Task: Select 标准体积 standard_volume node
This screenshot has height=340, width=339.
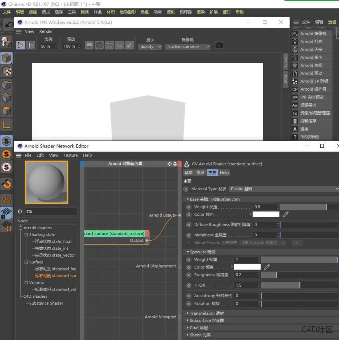Action: point(55,289)
